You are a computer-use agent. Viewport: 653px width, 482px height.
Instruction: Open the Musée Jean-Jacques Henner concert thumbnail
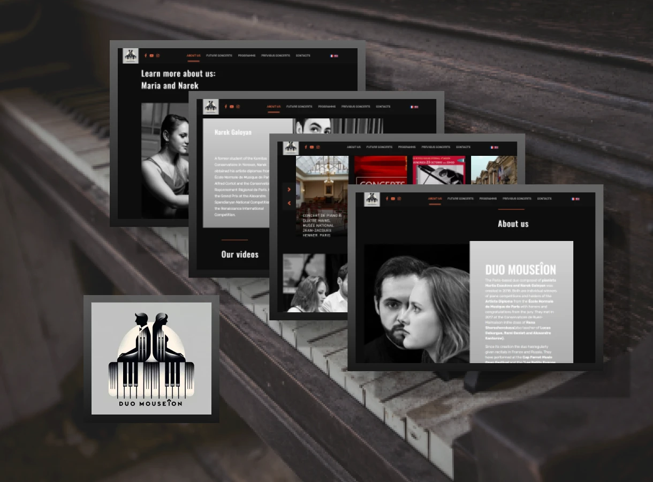pyautogui.click(x=322, y=195)
